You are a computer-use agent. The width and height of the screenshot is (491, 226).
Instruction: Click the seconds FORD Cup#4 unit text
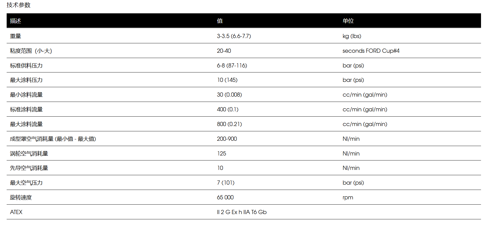(x=371, y=51)
